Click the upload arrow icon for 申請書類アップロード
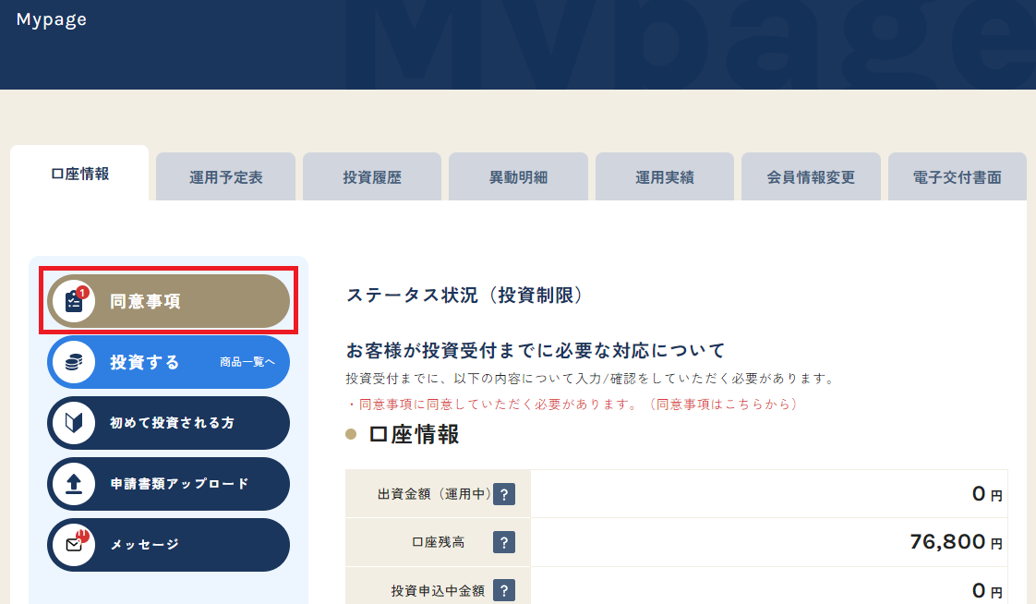This screenshot has width=1036, height=604. click(74, 484)
